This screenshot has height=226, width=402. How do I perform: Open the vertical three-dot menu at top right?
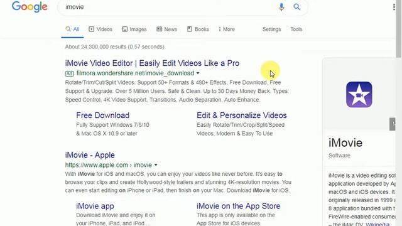[x=394, y=7]
